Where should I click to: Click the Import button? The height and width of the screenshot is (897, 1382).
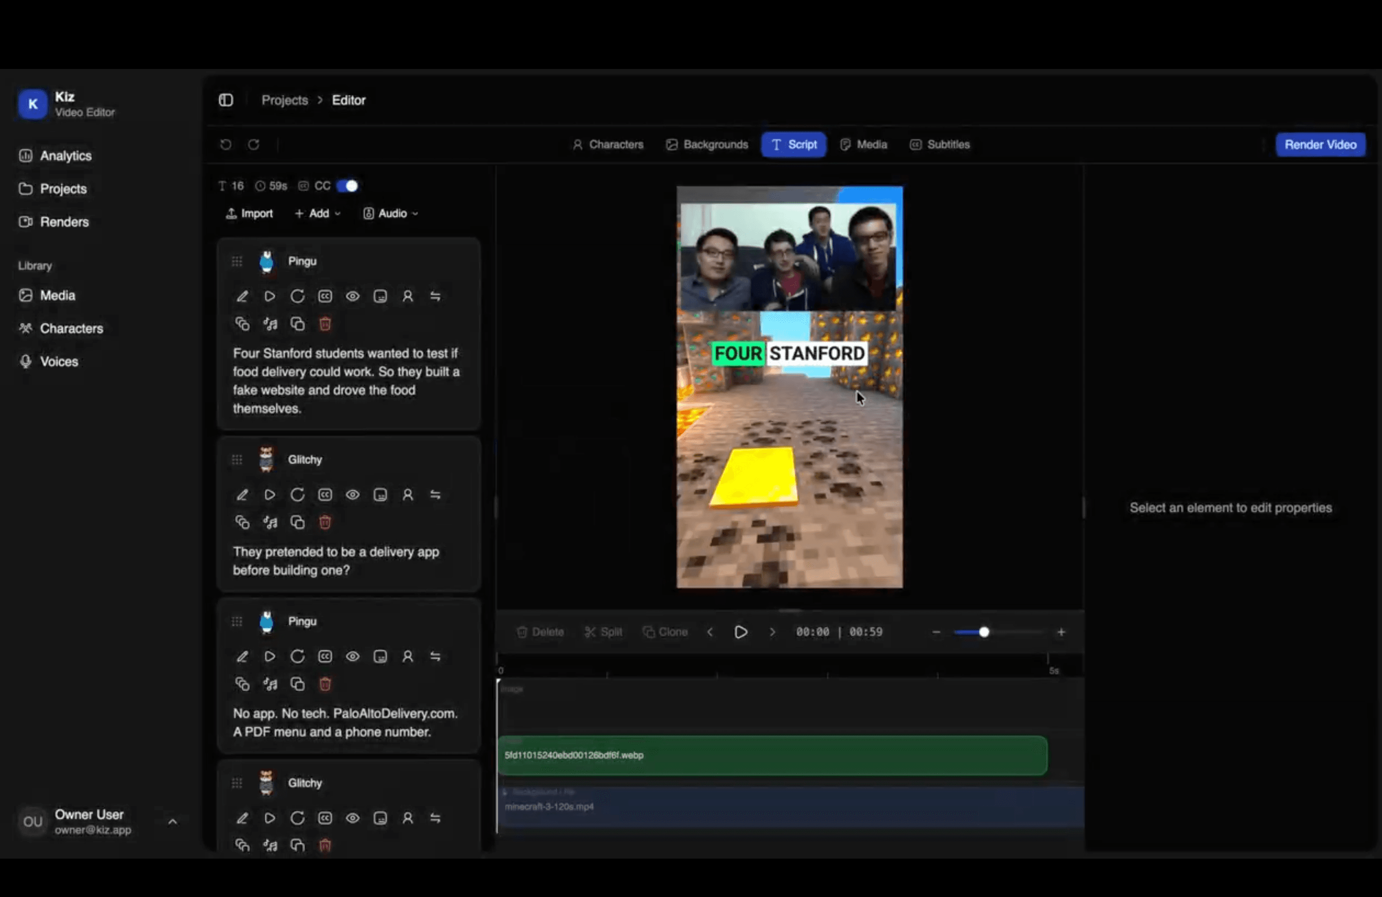[249, 213]
